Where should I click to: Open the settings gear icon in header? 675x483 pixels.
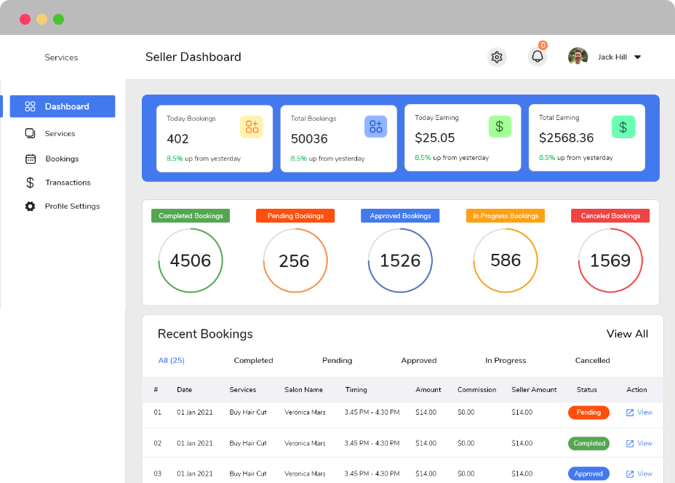[x=497, y=57]
